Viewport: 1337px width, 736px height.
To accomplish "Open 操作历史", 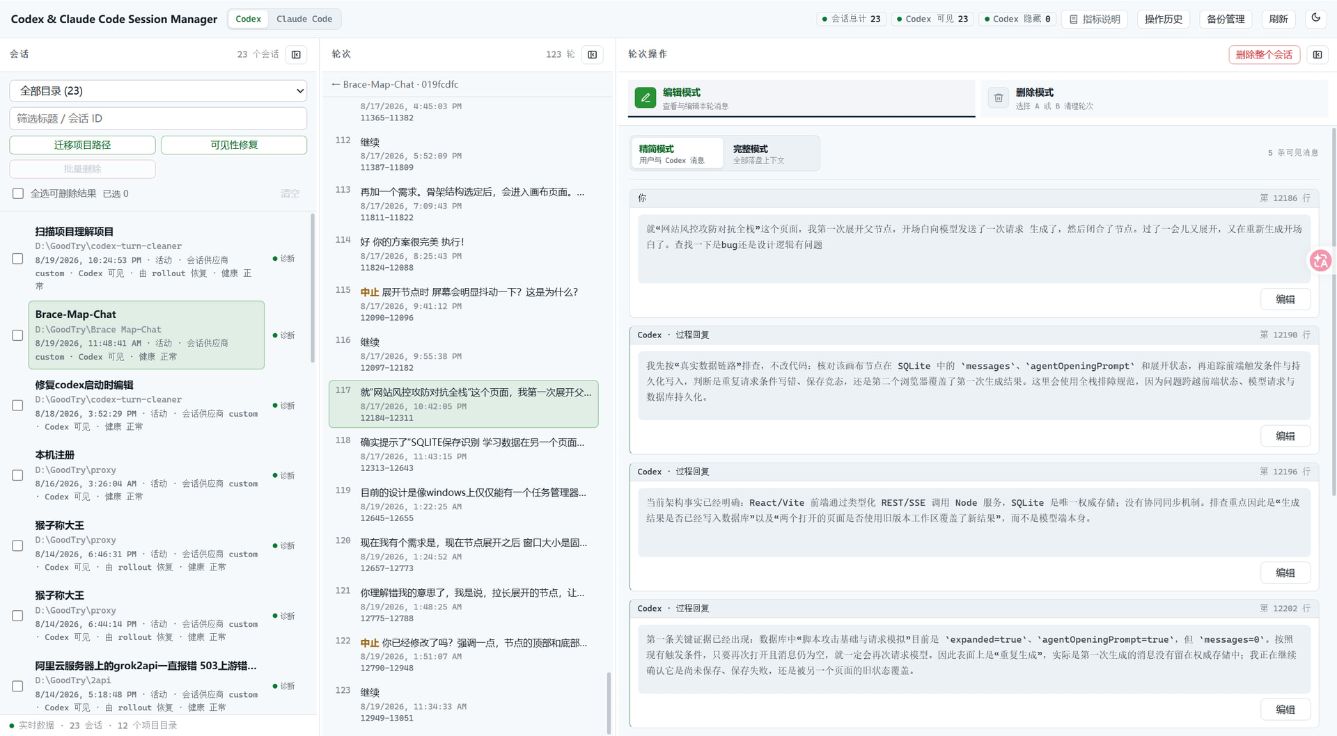I will pos(1164,19).
